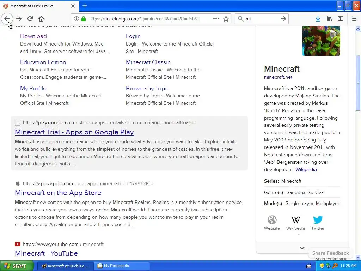Screen dimensions: 361x271
Task: Show site information icon in address bar
Action: pos(77,19)
